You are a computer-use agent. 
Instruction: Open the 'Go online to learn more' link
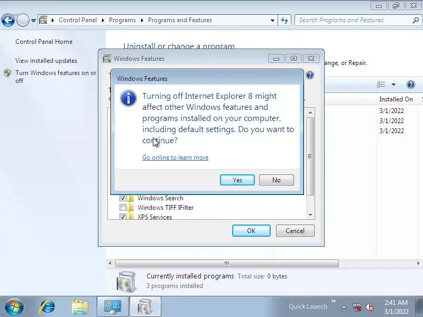175,157
